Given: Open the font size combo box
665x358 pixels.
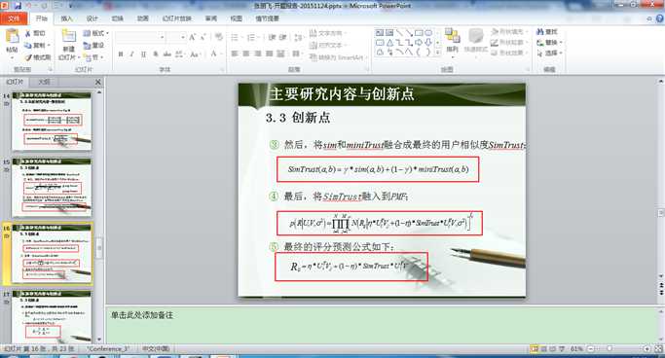Looking at the screenshot, I should click(x=176, y=37).
